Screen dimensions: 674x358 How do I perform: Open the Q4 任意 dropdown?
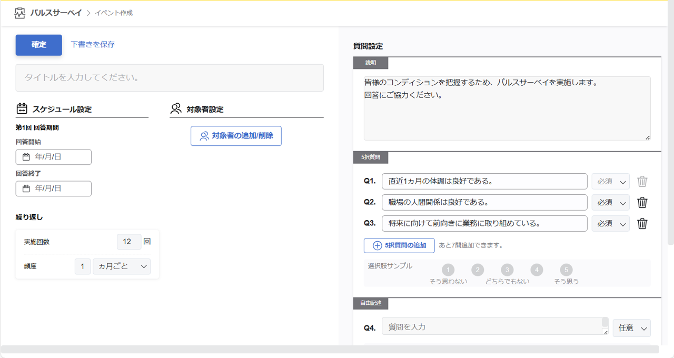tap(632, 328)
